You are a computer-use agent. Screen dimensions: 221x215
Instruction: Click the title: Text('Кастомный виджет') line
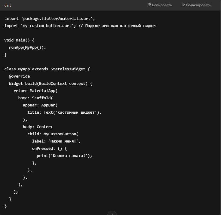(x=64, y=112)
